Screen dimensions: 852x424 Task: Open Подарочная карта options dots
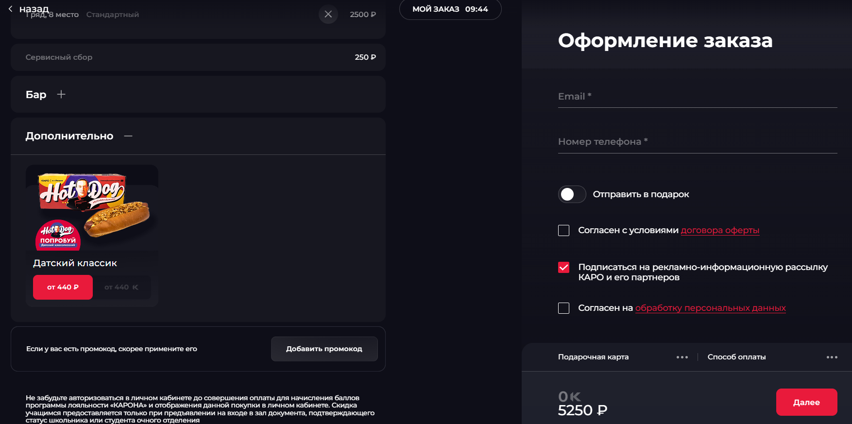(682, 357)
